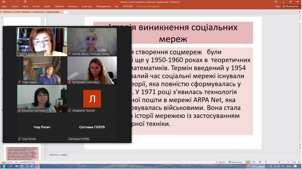
Task: Open the РУС input language selector
Action: click(283, 166)
